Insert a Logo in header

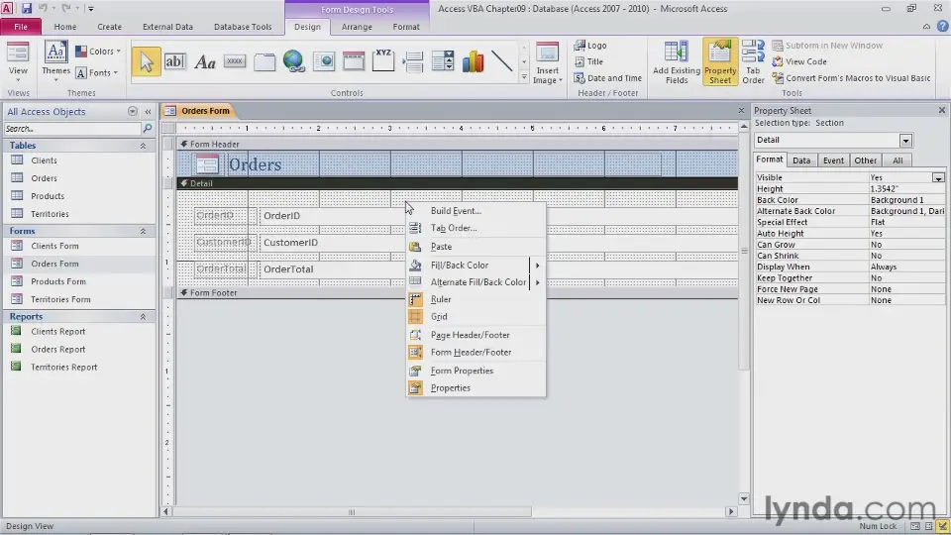590,46
